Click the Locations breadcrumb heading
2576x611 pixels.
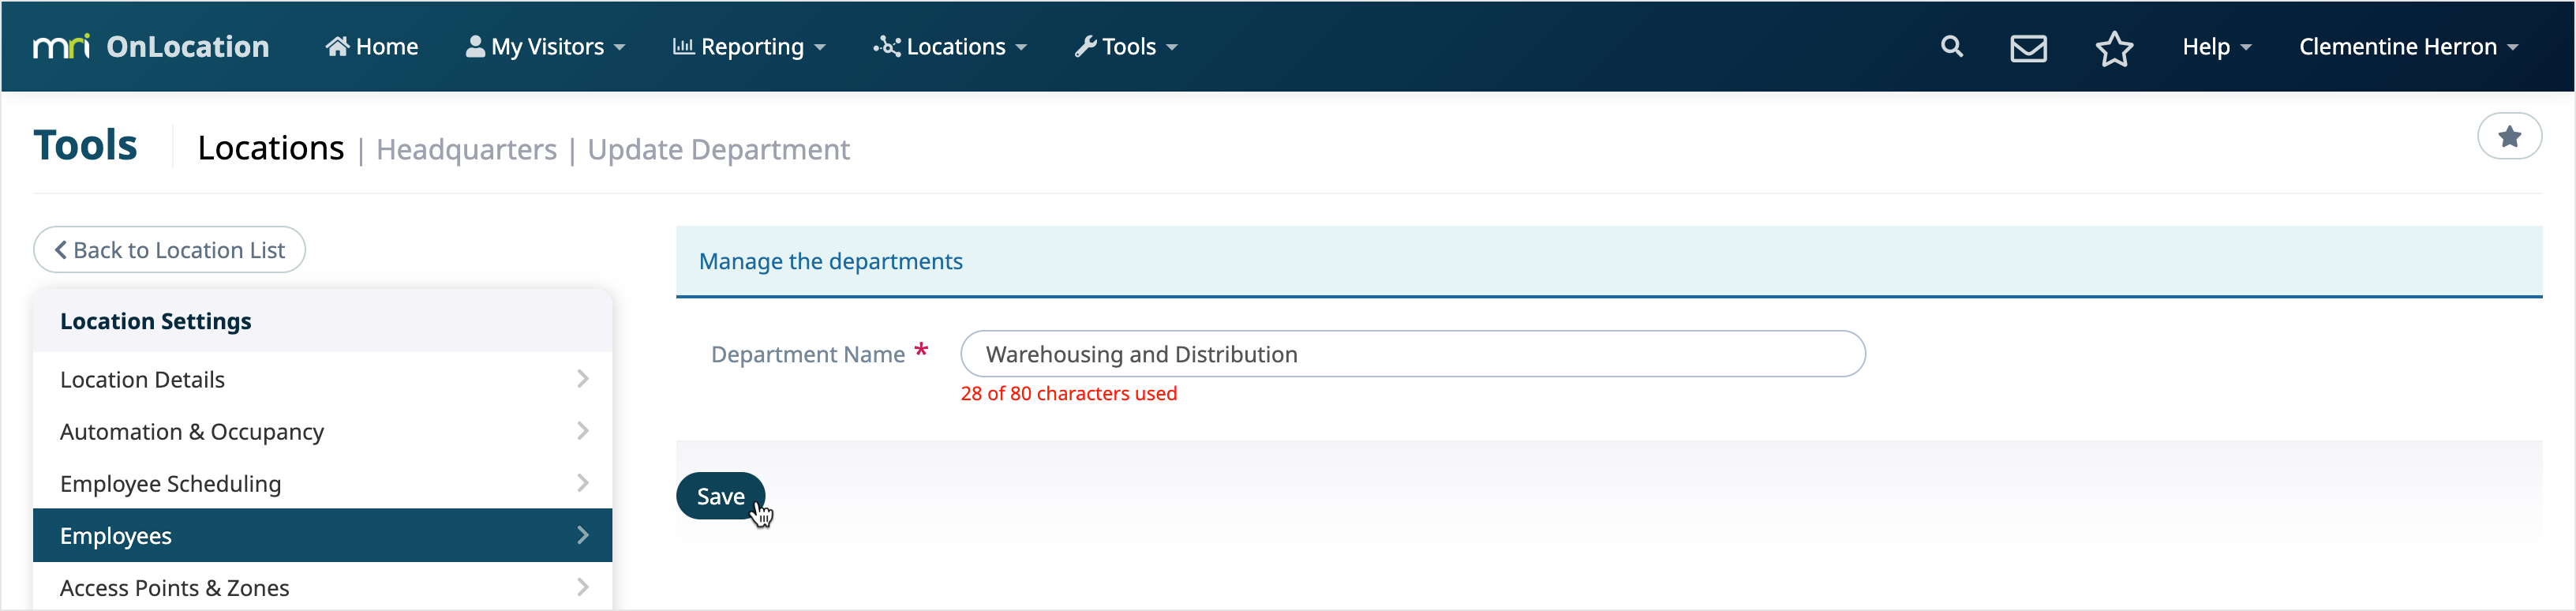(270, 148)
